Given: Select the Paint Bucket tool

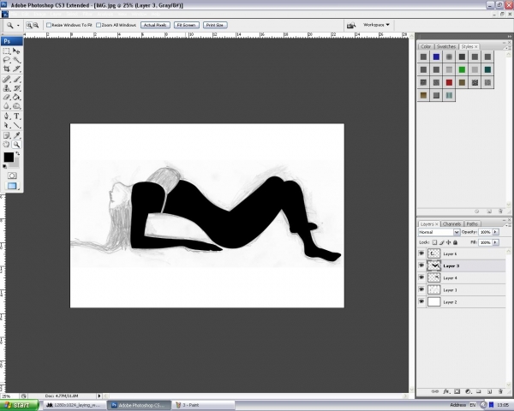Looking at the screenshot, I should [16, 97].
